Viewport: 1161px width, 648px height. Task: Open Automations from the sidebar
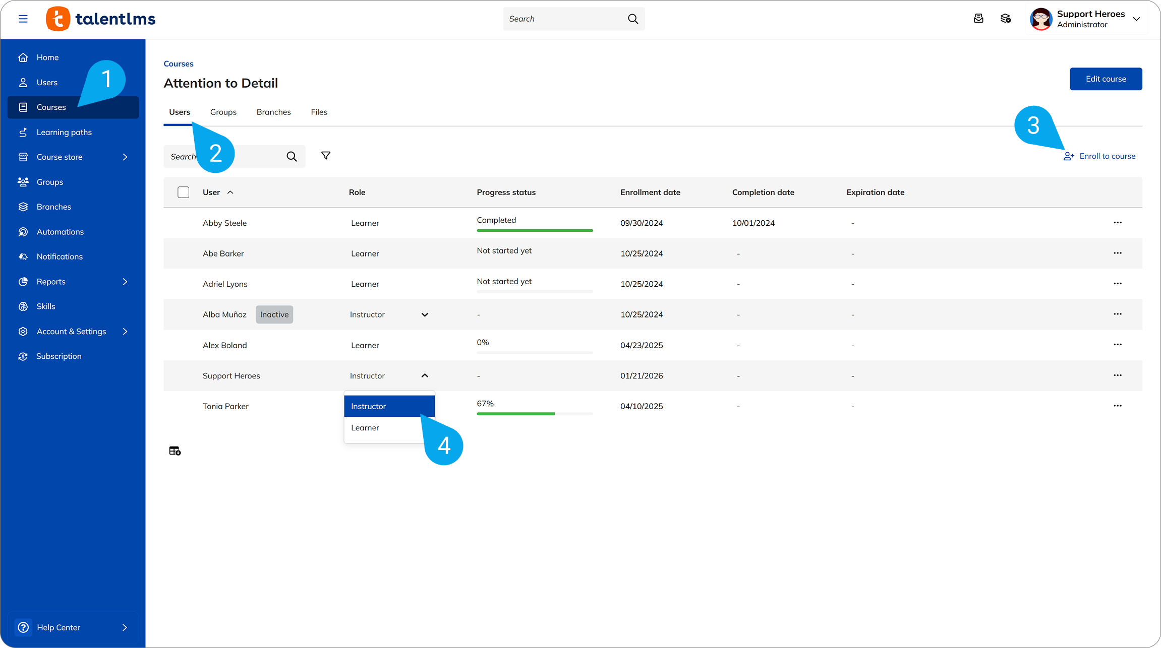pyautogui.click(x=60, y=232)
